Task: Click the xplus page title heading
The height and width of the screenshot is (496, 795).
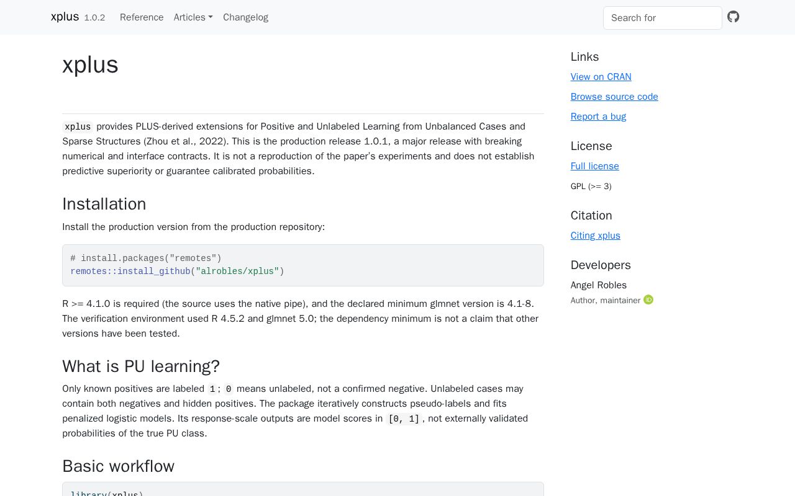Action: click(90, 64)
